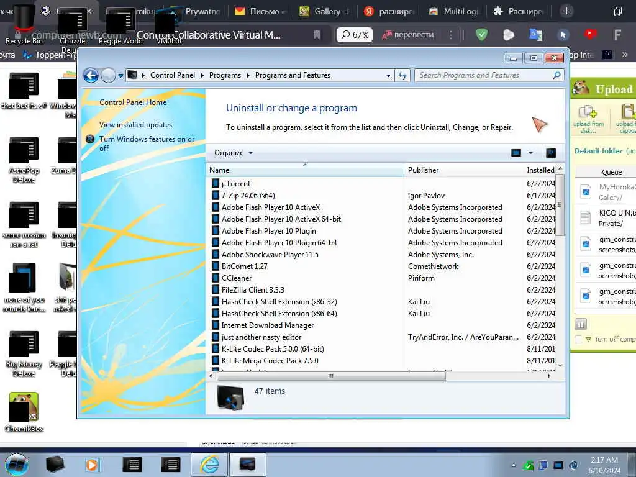
Task: Show hidden system tray icons
Action: (513, 465)
